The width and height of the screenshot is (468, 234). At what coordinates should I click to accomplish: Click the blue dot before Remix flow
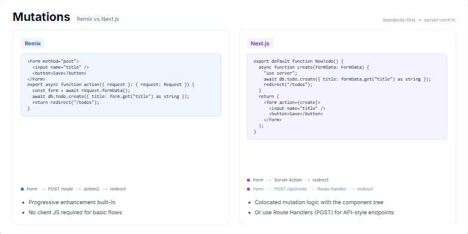click(x=22, y=189)
